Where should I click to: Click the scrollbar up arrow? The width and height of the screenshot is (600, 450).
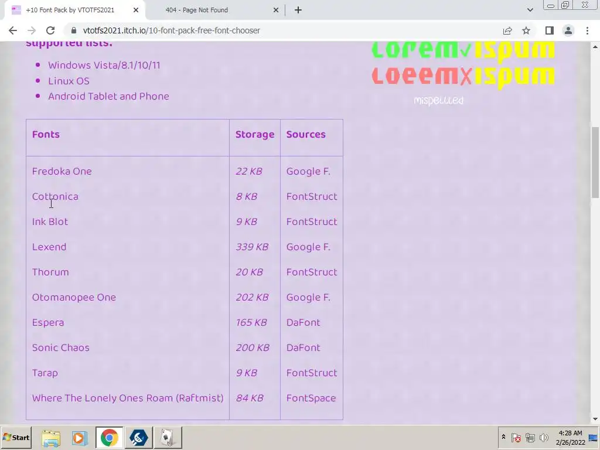point(595,47)
